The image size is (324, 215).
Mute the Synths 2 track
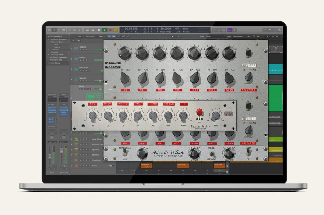(81, 149)
